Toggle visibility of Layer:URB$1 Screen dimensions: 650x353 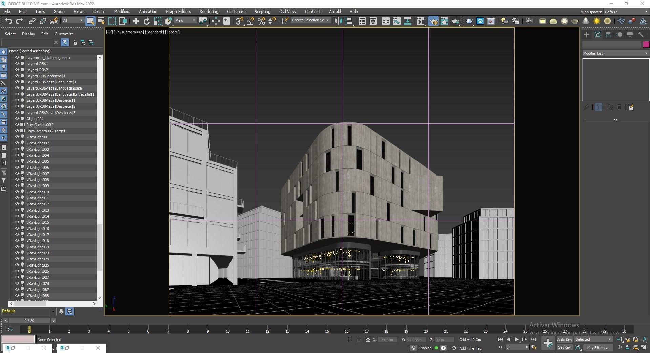click(17, 64)
